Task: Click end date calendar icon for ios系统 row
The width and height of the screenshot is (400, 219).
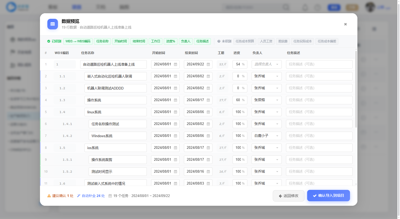Action: click(x=208, y=148)
